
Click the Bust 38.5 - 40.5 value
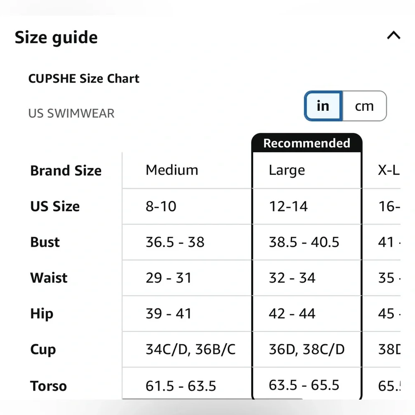pyautogui.click(x=304, y=242)
